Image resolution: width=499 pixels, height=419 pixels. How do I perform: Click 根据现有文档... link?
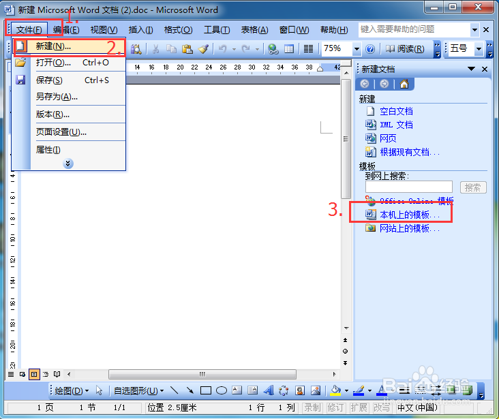point(409,152)
